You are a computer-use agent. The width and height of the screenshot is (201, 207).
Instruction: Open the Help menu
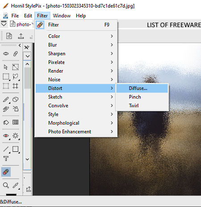81,16
